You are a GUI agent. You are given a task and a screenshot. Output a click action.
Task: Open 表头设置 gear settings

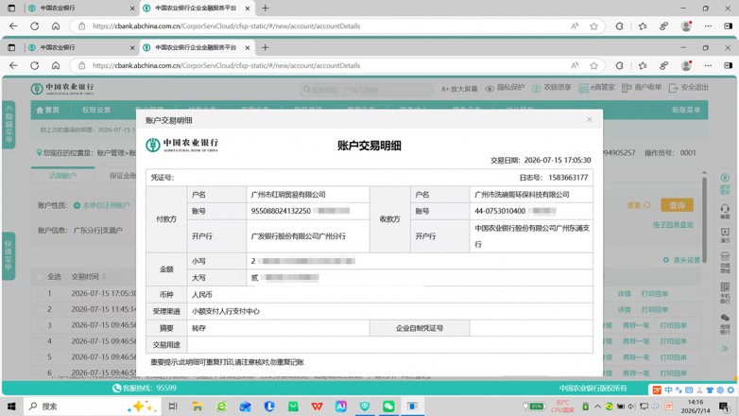681,260
